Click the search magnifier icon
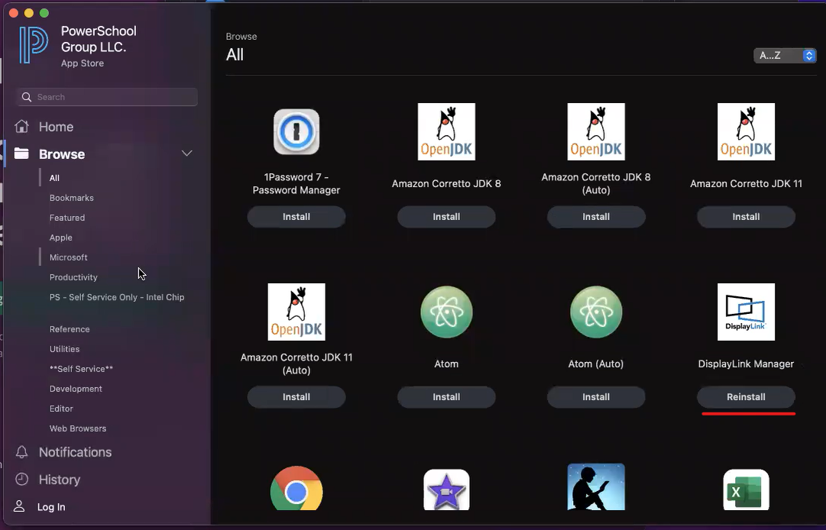The width and height of the screenshot is (826, 530). coord(26,97)
